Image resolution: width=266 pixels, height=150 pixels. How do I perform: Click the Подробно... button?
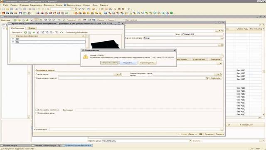click(128, 63)
